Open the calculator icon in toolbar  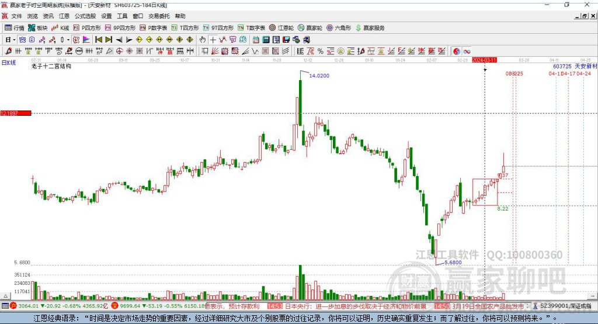(266, 40)
